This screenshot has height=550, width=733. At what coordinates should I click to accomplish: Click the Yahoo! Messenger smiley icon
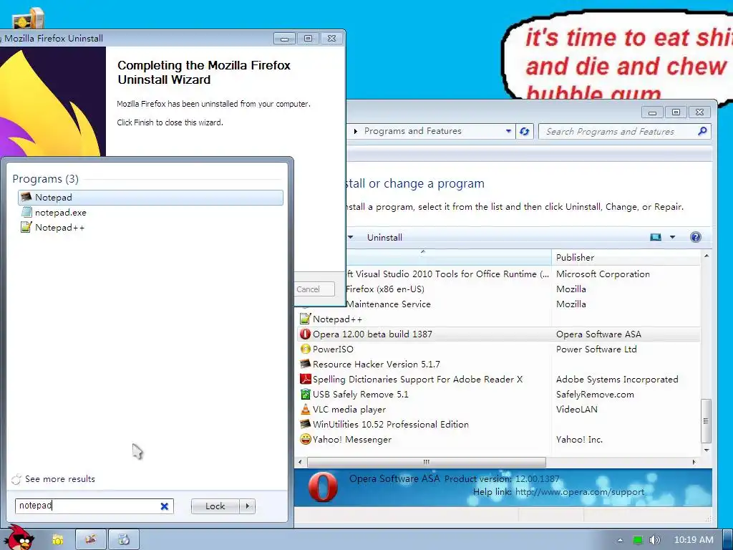tap(305, 439)
